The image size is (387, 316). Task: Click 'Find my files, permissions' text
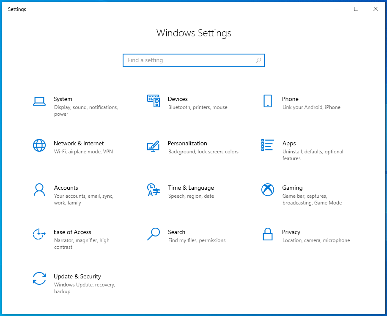click(197, 240)
